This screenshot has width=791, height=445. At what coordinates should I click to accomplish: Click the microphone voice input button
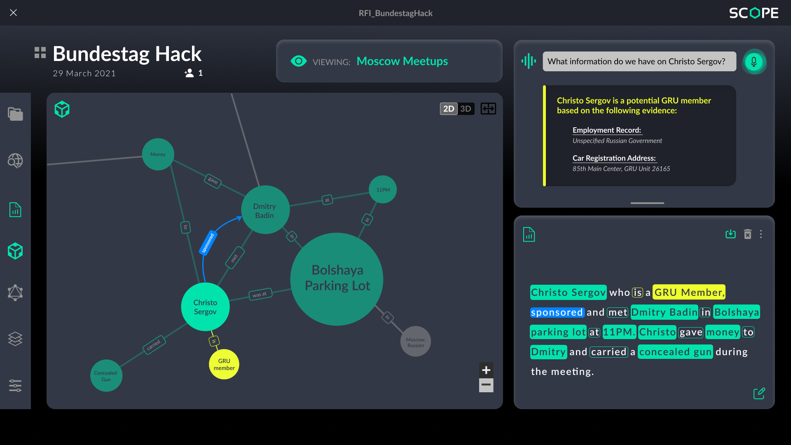(x=754, y=62)
